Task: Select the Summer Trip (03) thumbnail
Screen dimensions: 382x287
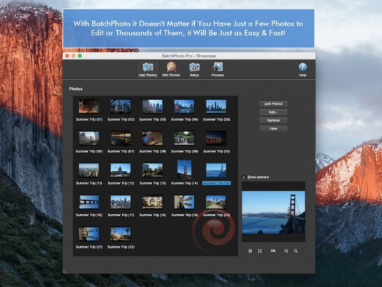Action: pyautogui.click(x=153, y=106)
